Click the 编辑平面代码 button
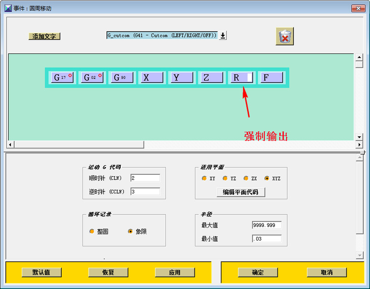Screen dimensions: 370x289 pyautogui.click(x=241, y=192)
